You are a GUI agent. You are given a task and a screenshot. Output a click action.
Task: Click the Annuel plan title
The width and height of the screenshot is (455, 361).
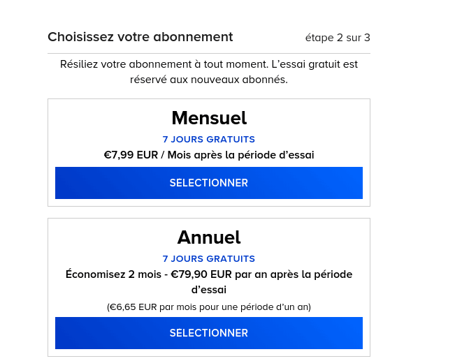click(x=209, y=237)
